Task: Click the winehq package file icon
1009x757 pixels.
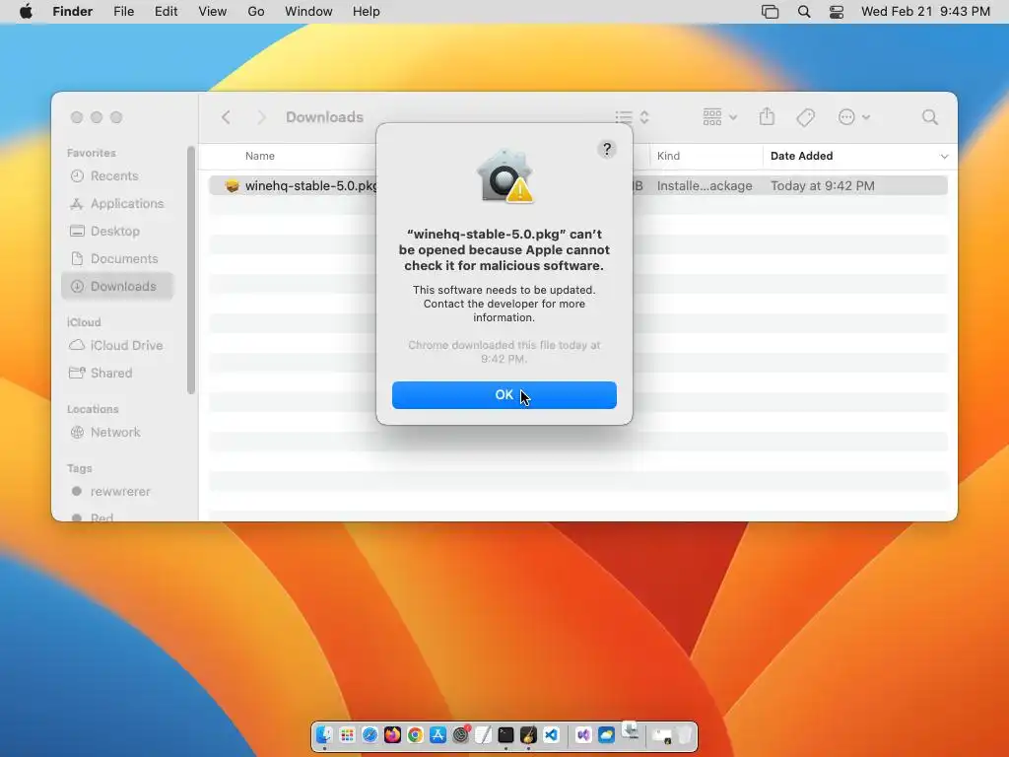Action: coord(232,186)
